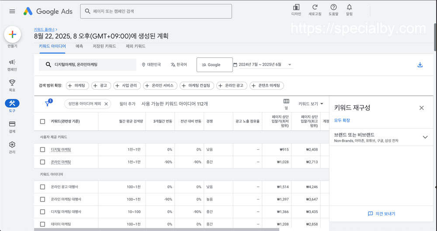The width and height of the screenshot is (437, 231).
Task: Click 한국어 language setting
Action: point(179,64)
